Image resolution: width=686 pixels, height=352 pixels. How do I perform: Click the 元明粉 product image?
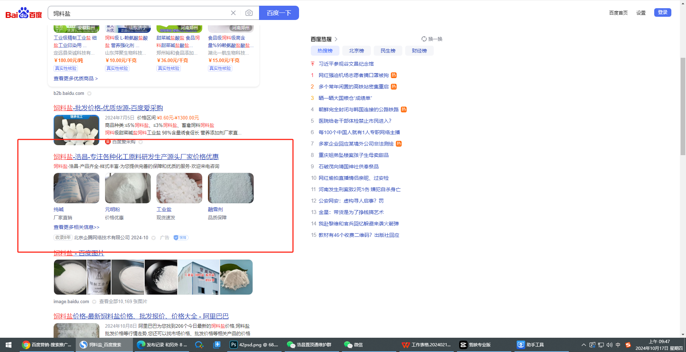[x=128, y=188]
